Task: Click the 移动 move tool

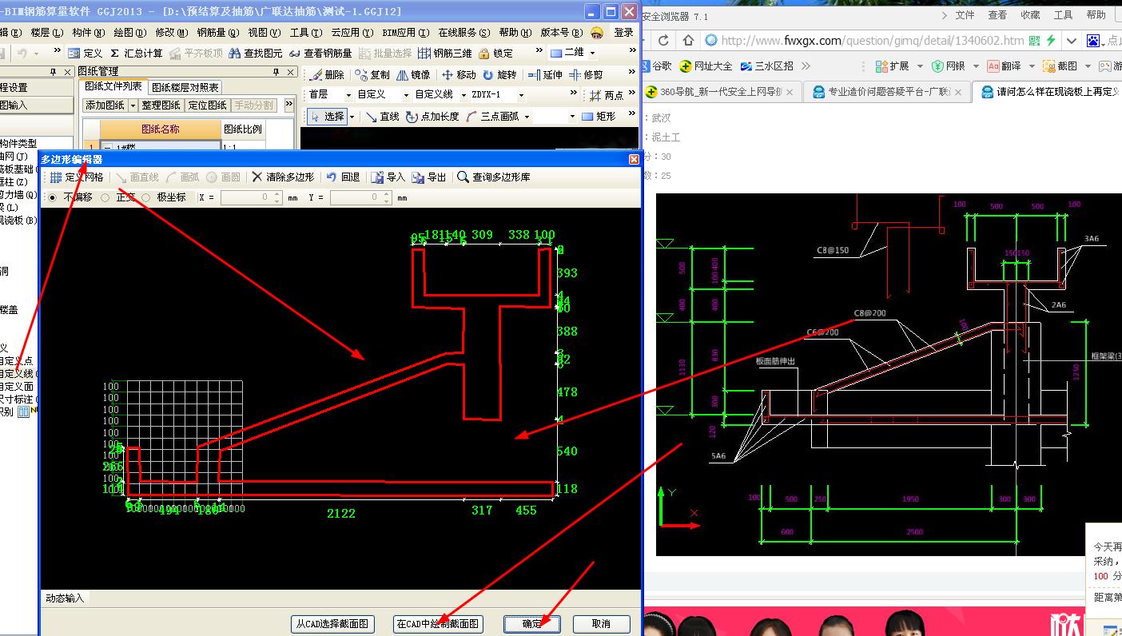Action: pos(459,74)
